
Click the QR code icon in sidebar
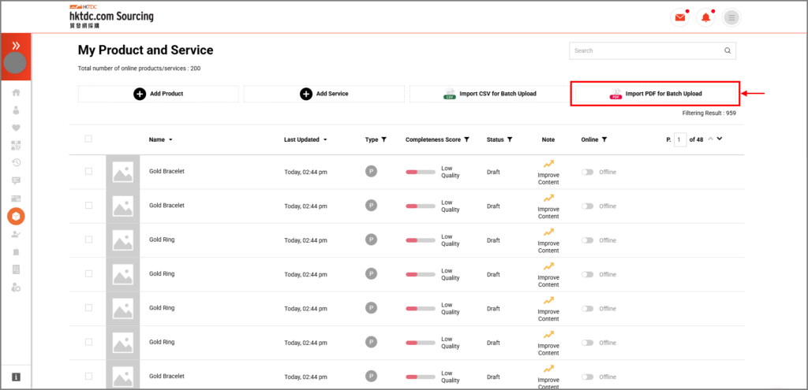click(x=16, y=145)
